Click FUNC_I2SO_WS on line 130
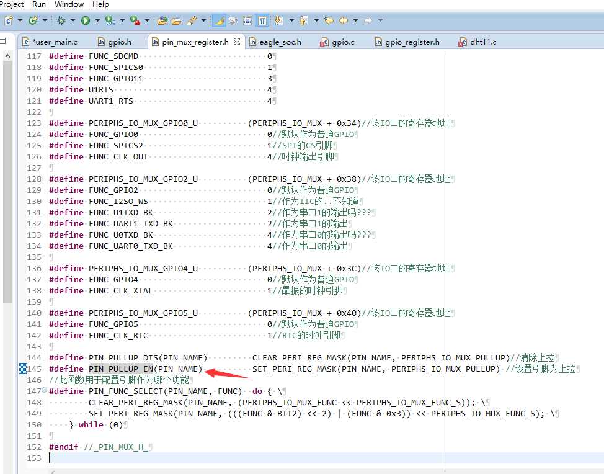 point(118,201)
